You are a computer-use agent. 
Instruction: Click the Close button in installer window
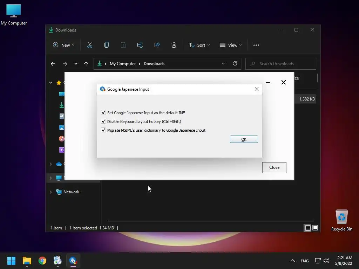coord(274,167)
